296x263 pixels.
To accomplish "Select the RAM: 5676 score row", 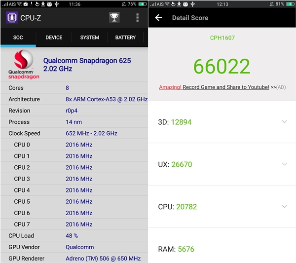I will [222, 245].
